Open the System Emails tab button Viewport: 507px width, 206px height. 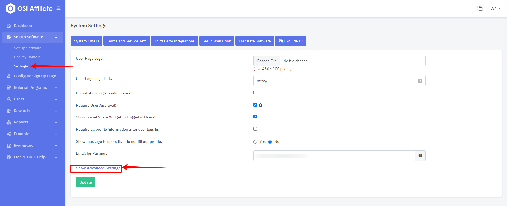pos(87,41)
